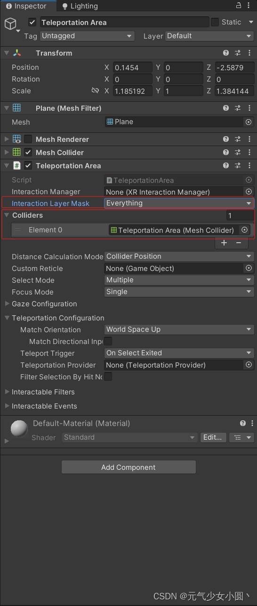Viewport: 257px width, 606px height.
Task: Click the Add Component button
Action: 128,467
